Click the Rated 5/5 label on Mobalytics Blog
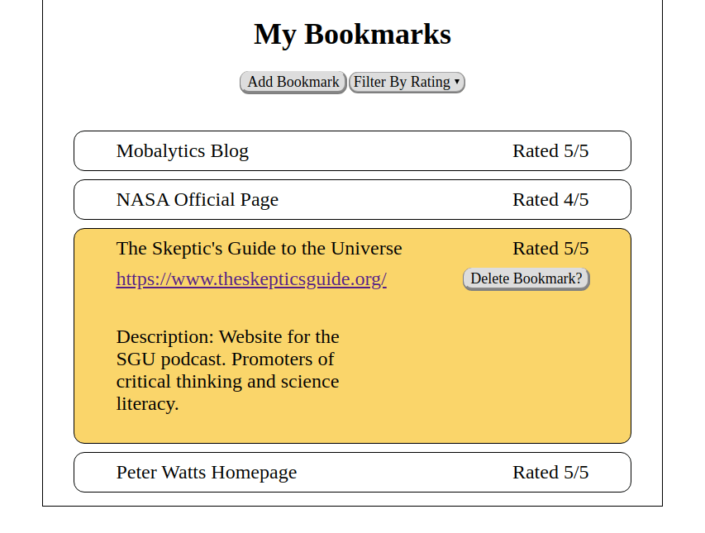The image size is (705, 533). point(550,150)
